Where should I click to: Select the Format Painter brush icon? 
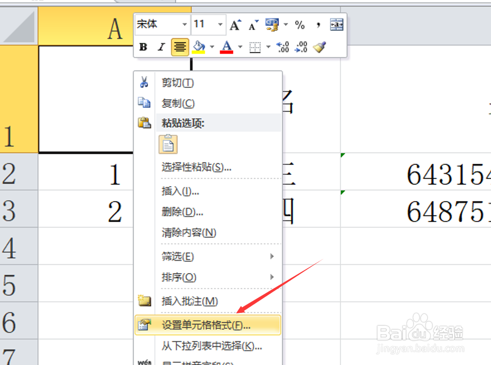pyautogui.click(x=319, y=47)
